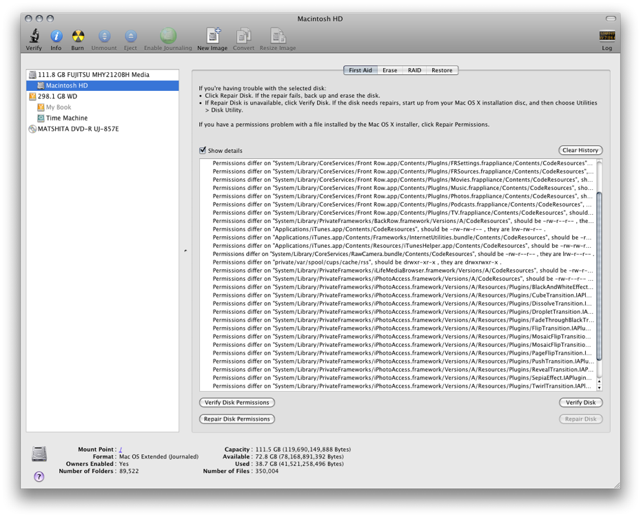Viewport: 641px width, 517px height.
Task: Switch to the Erase tab
Action: pyautogui.click(x=390, y=70)
